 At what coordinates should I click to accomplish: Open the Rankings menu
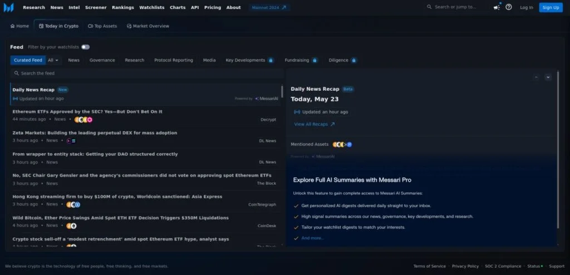coord(123,7)
